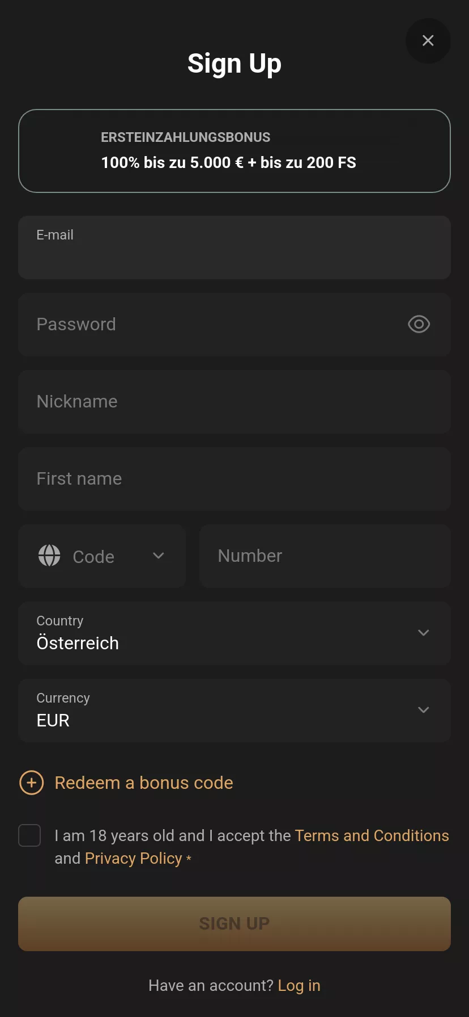Click Redeem a bonus code link
The height and width of the screenshot is (1017, 469).
tap(144, 783)
